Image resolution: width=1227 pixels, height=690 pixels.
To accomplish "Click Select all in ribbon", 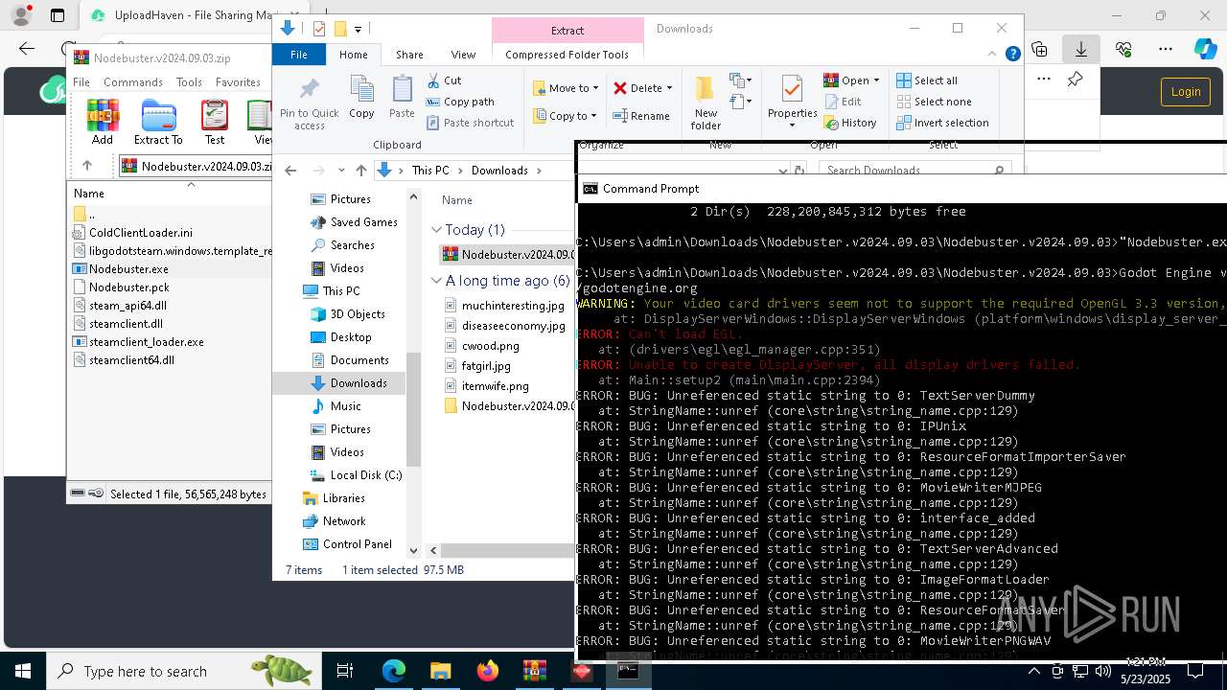I will tap(927, 80).
